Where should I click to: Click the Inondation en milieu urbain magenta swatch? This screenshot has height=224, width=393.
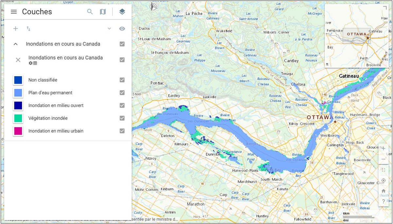18,131
